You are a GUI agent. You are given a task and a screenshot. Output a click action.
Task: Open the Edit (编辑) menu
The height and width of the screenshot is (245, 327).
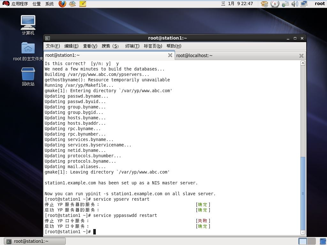coord(71,46)
